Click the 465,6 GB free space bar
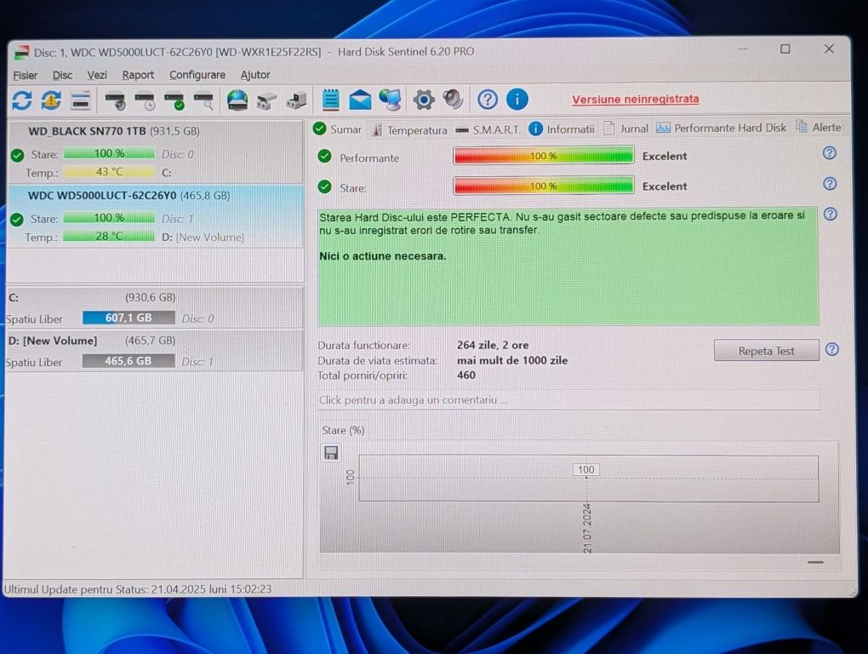The height and width of the screenshot is (654, 868). point(128,361)
